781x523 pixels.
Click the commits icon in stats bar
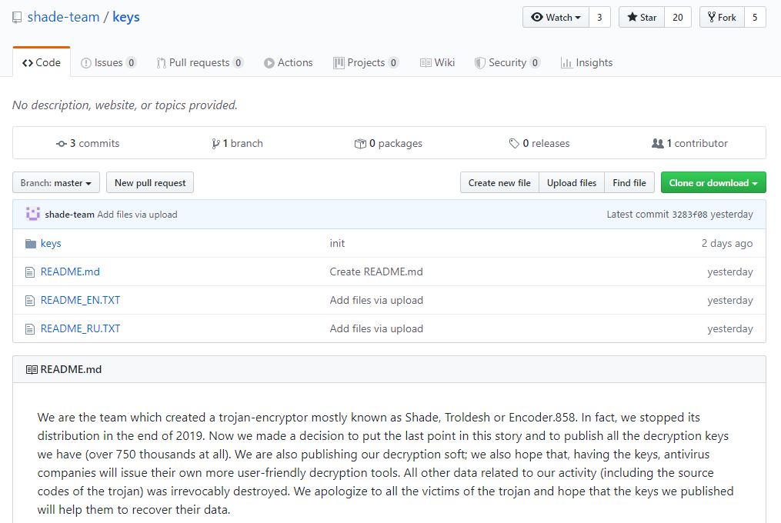[x=62, y=144]
